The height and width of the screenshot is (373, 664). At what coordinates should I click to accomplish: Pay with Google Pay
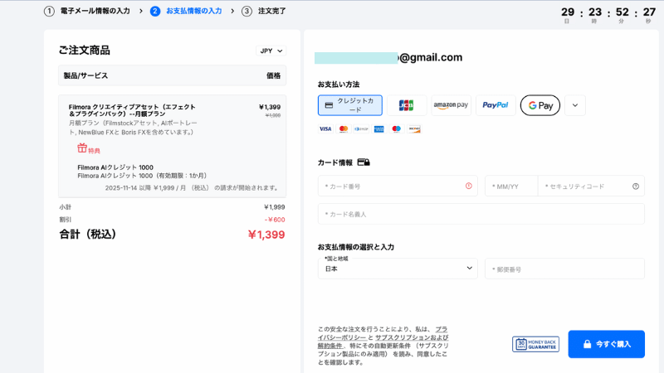click(540, 105)
